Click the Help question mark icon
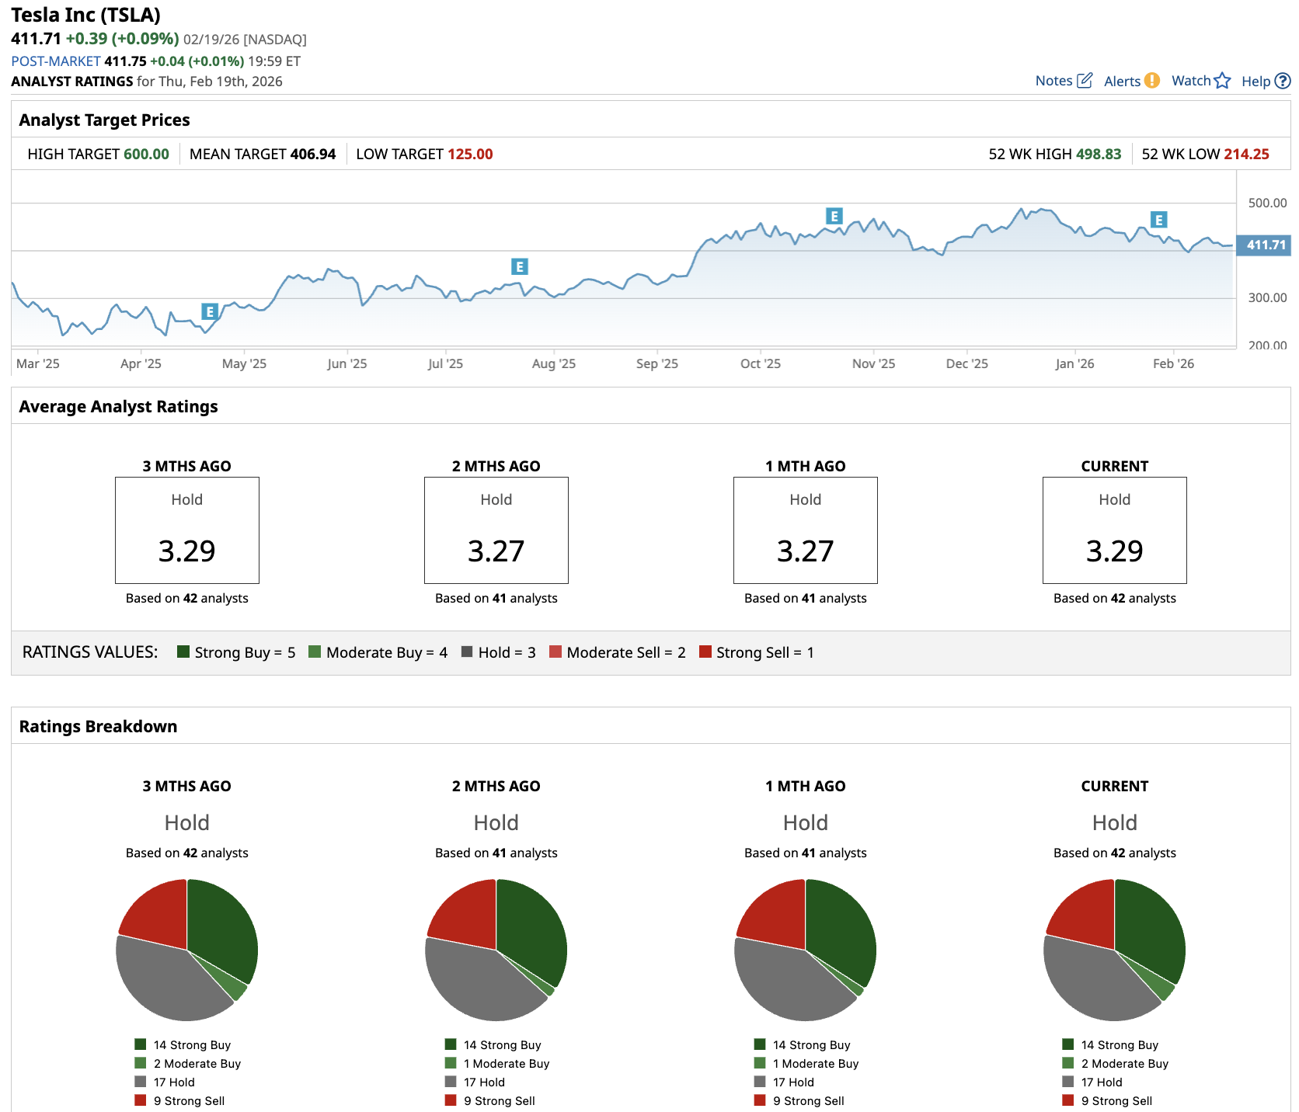 [x=1283, y=81]
